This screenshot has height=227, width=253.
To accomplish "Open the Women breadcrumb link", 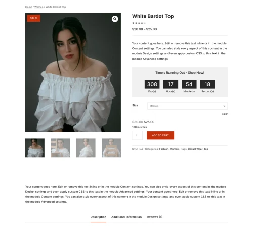I will (x=39, y=7).
